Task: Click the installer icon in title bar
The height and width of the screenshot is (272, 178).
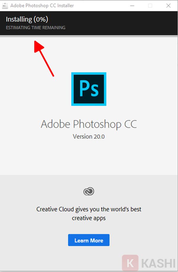Action: click(5, 6)
